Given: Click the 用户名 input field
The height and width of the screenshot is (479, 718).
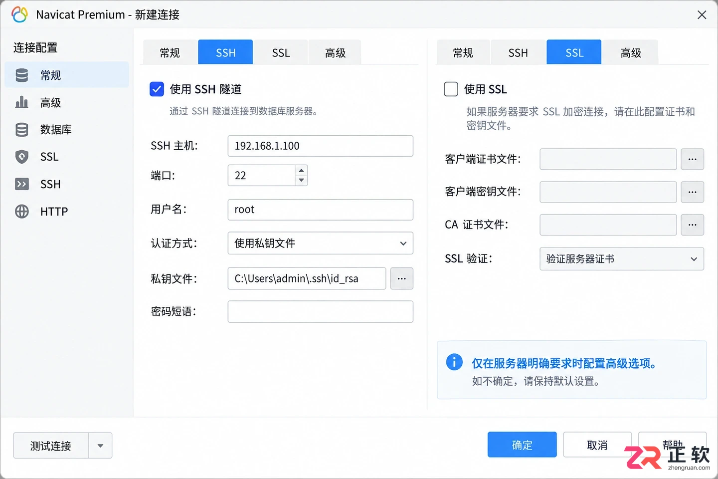Looking at the screenshot, I should click(x=321, y=210).
